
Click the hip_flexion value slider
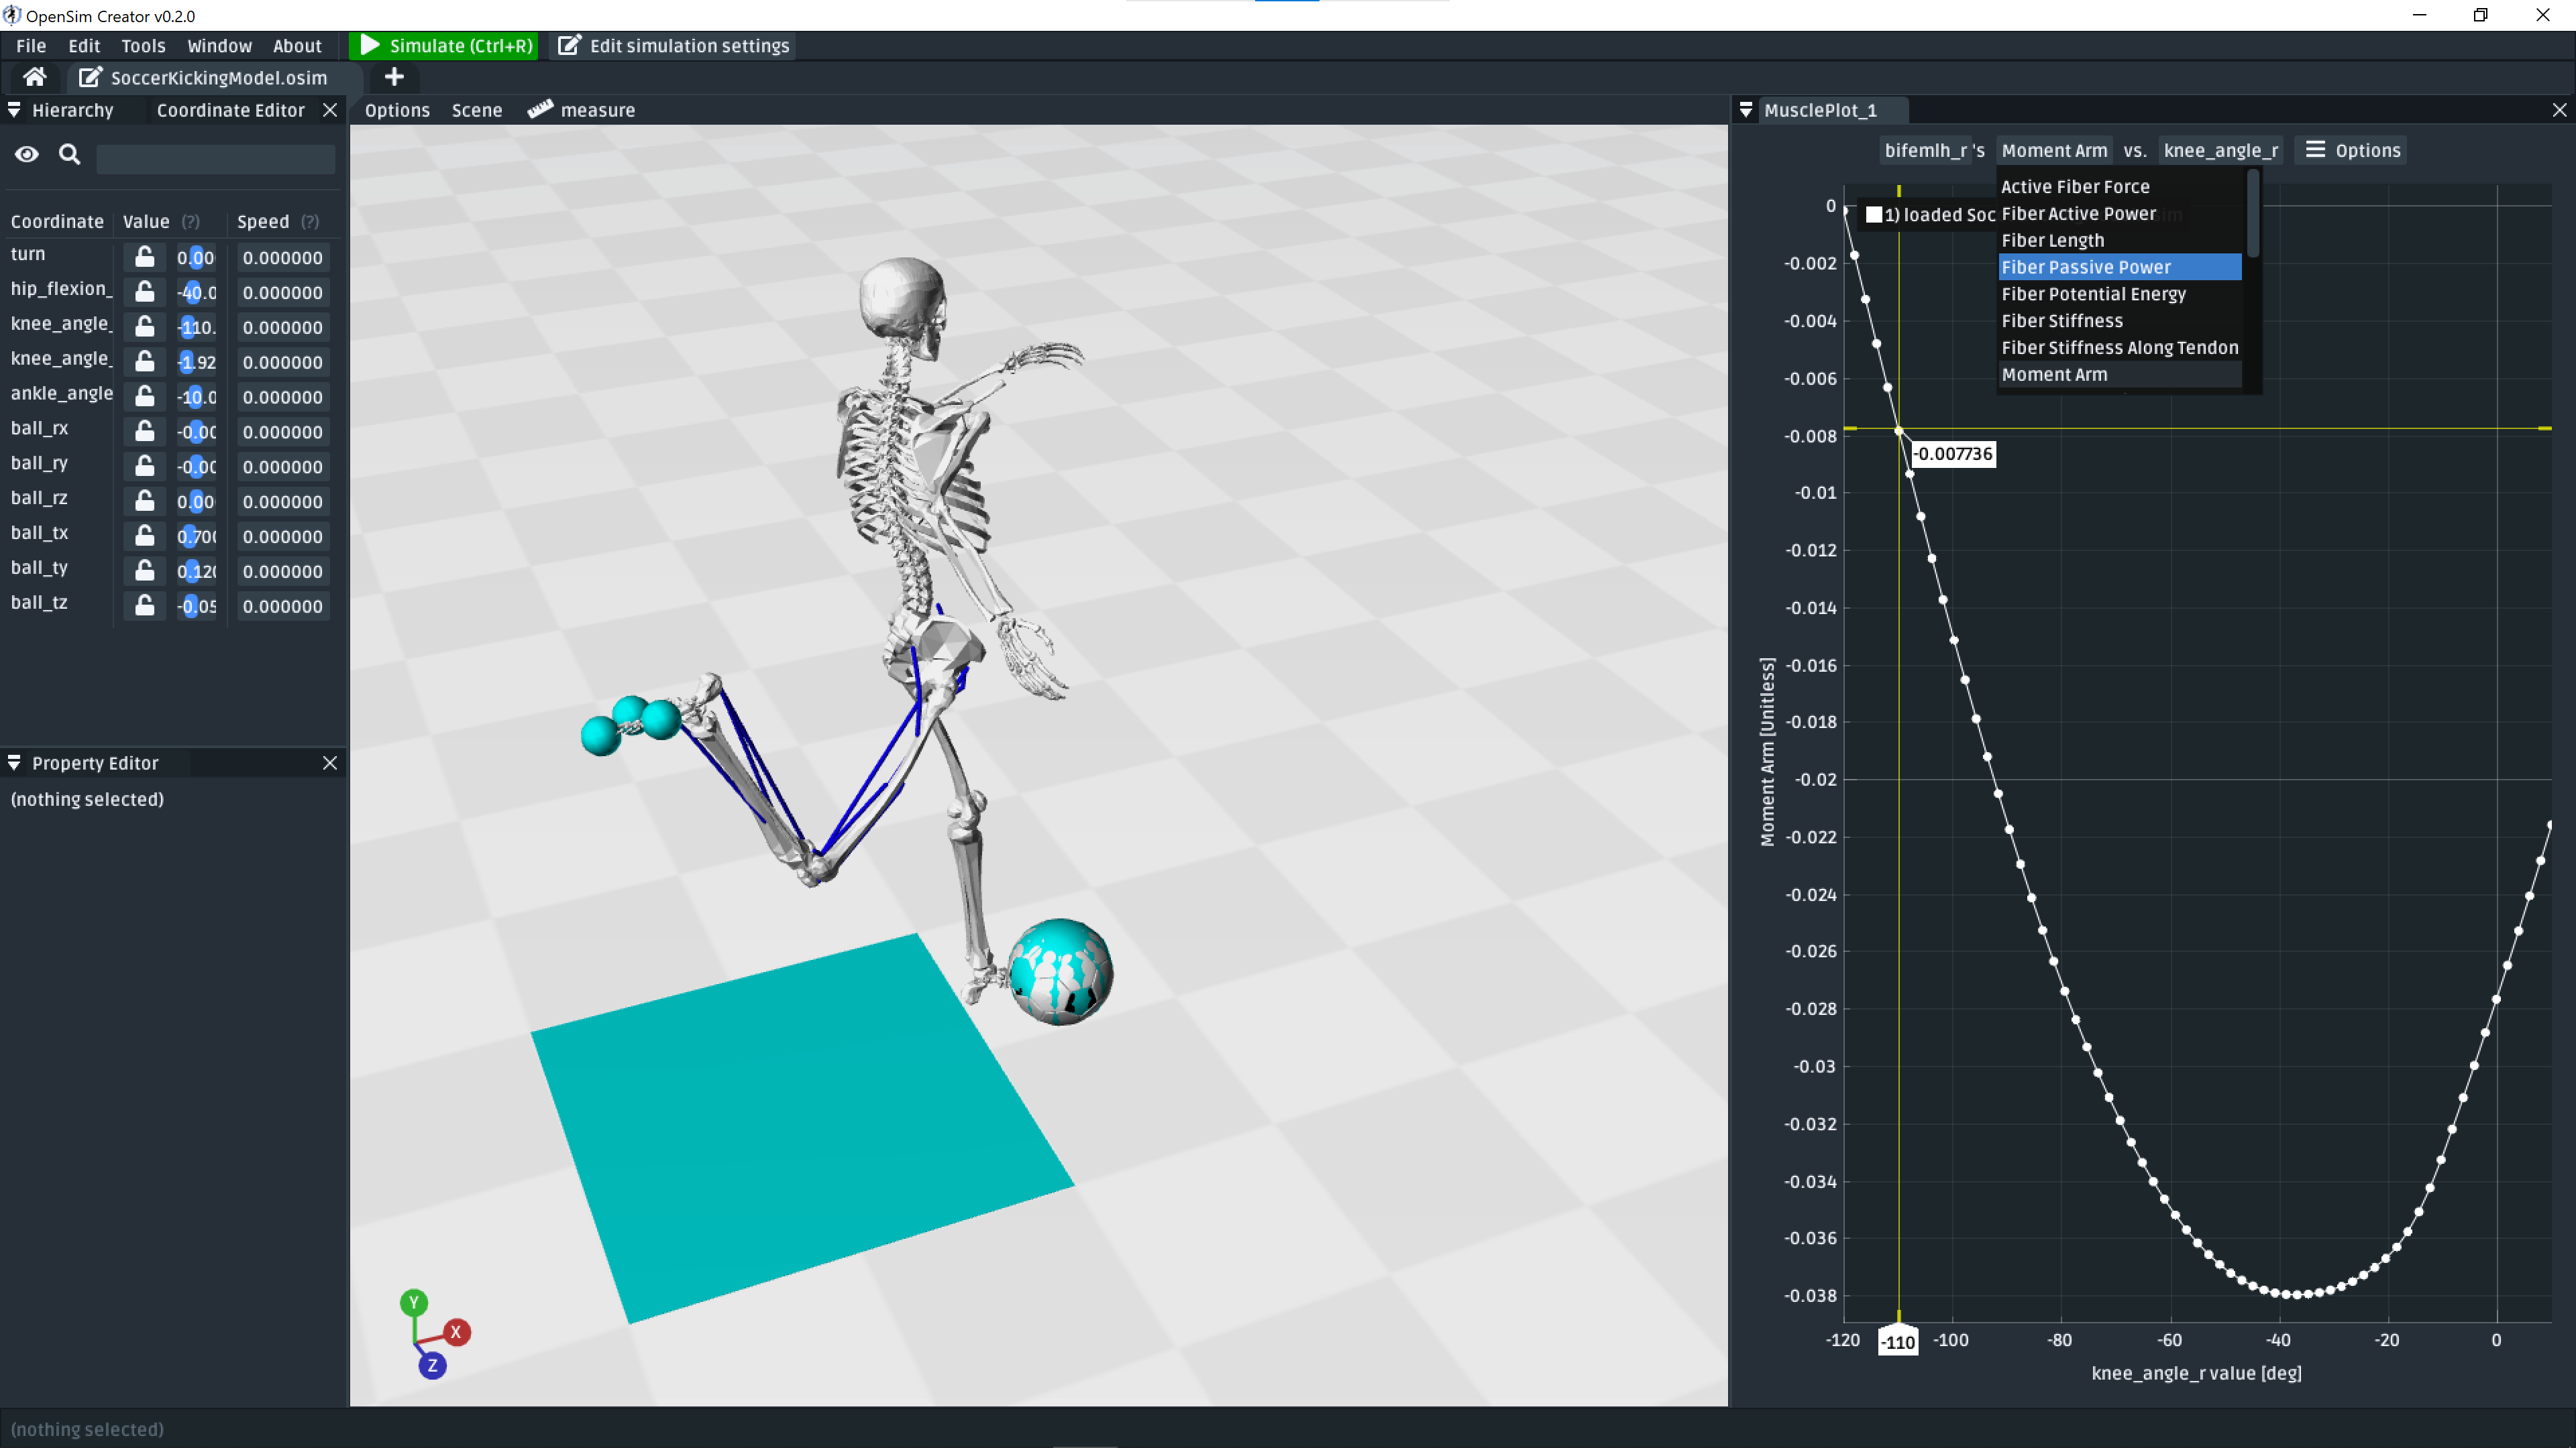coord(196,292)
